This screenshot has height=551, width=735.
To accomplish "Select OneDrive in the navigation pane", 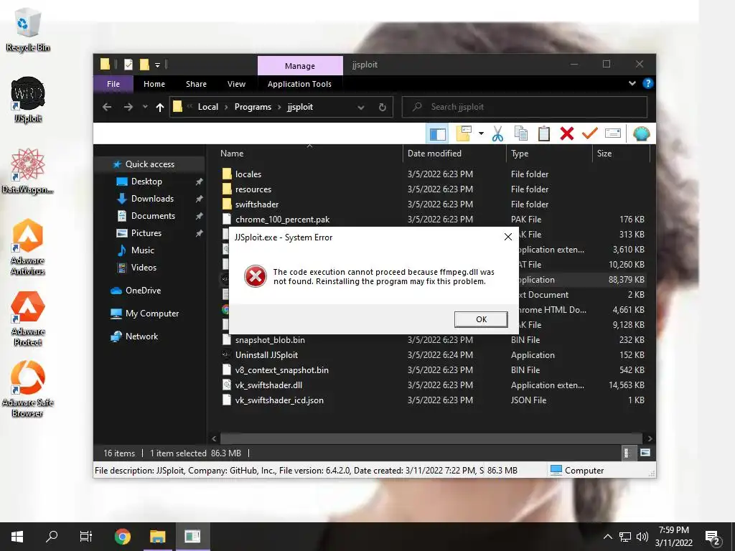I will [143, 291].
